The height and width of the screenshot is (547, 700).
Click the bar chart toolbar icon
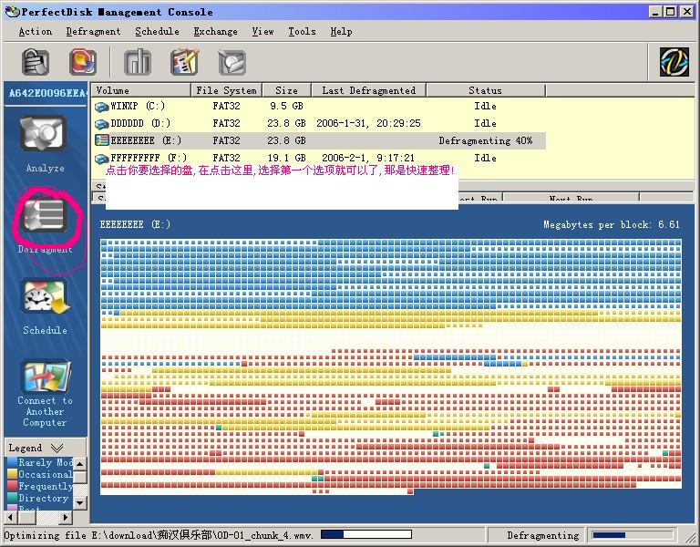(x=138, y=62)
